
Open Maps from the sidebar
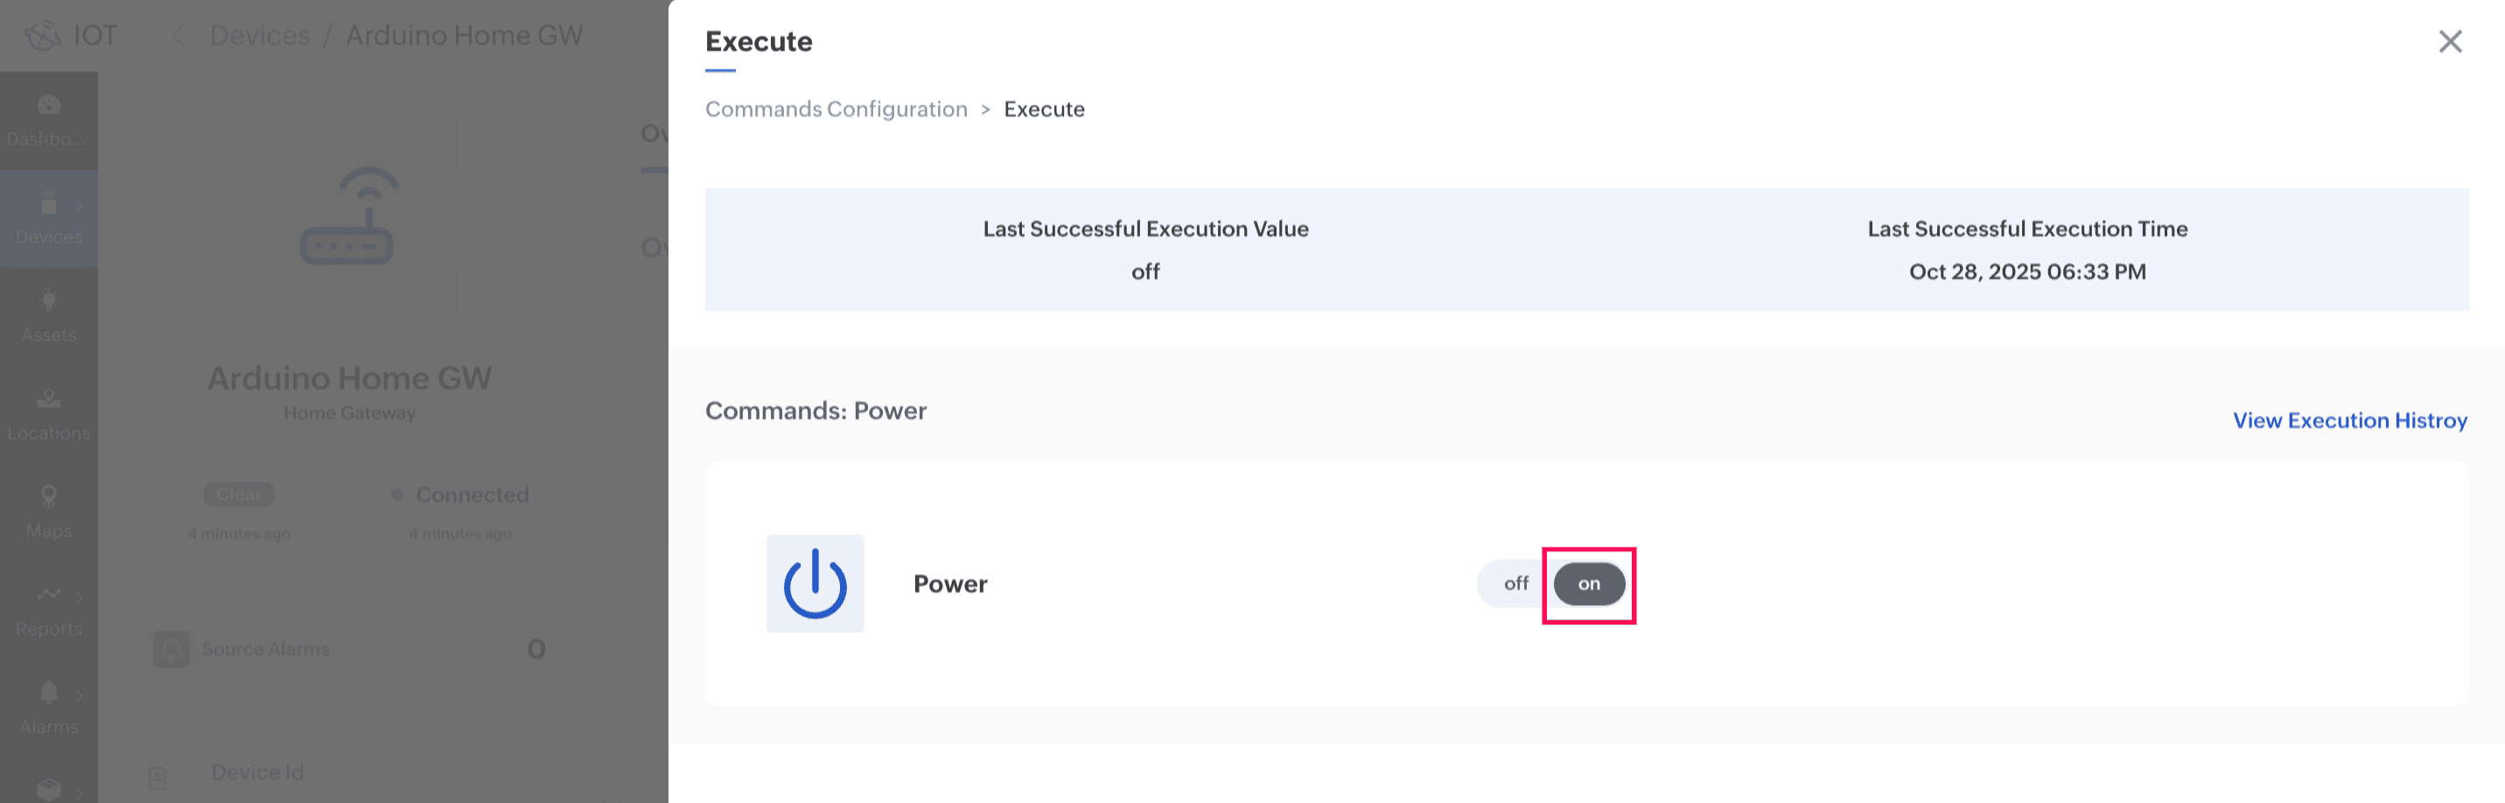[49, 513]
